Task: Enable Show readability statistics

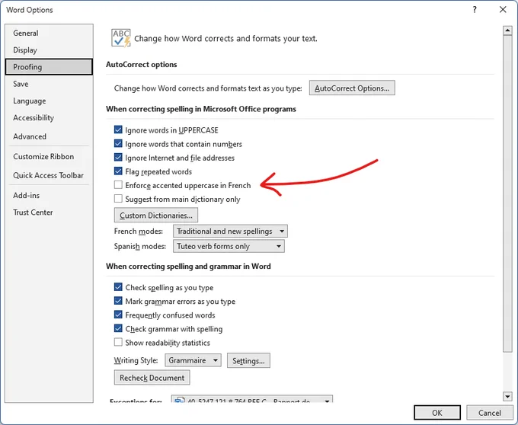Action: 118,342
